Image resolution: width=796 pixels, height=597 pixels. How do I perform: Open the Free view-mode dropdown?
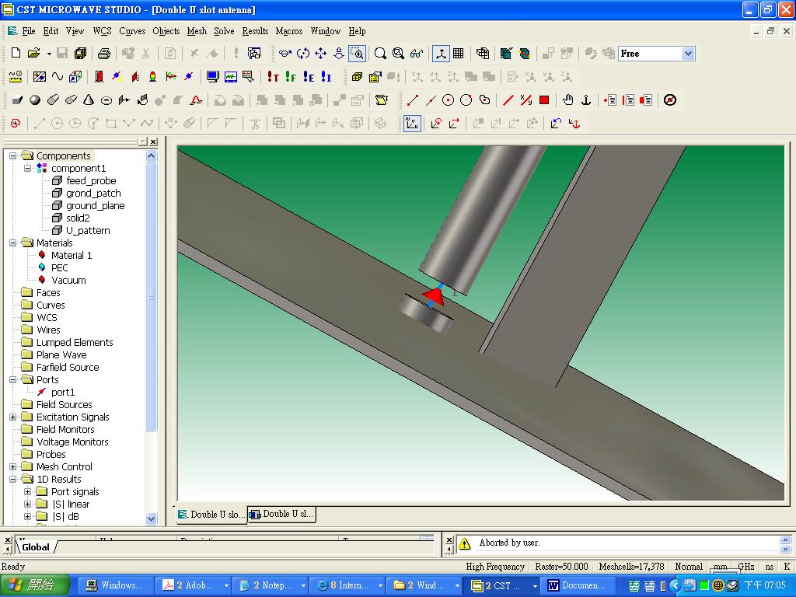pyautogui.click(x=688, y=54)
